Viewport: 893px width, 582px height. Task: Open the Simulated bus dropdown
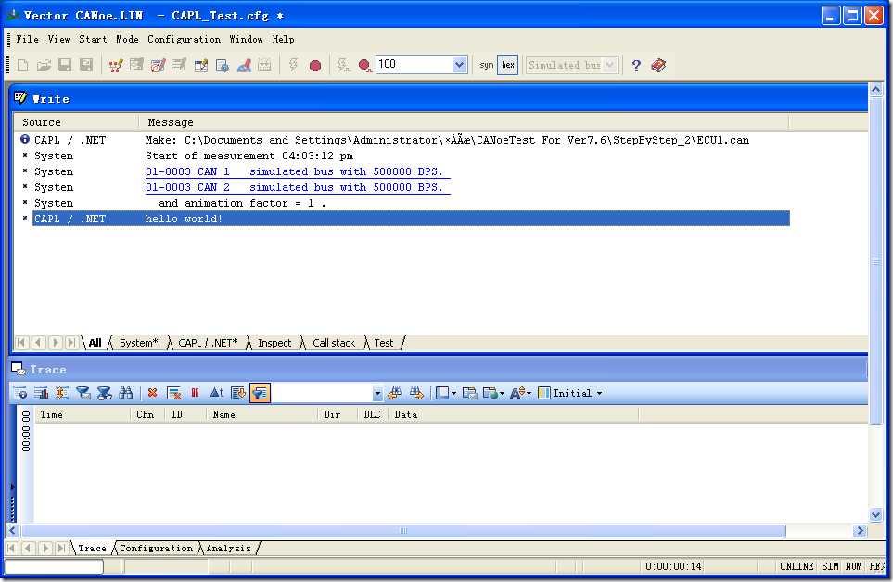609,65
